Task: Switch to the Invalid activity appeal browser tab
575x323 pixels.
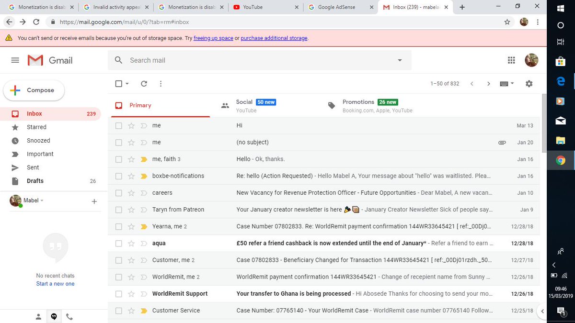Action: click(115, 7)
